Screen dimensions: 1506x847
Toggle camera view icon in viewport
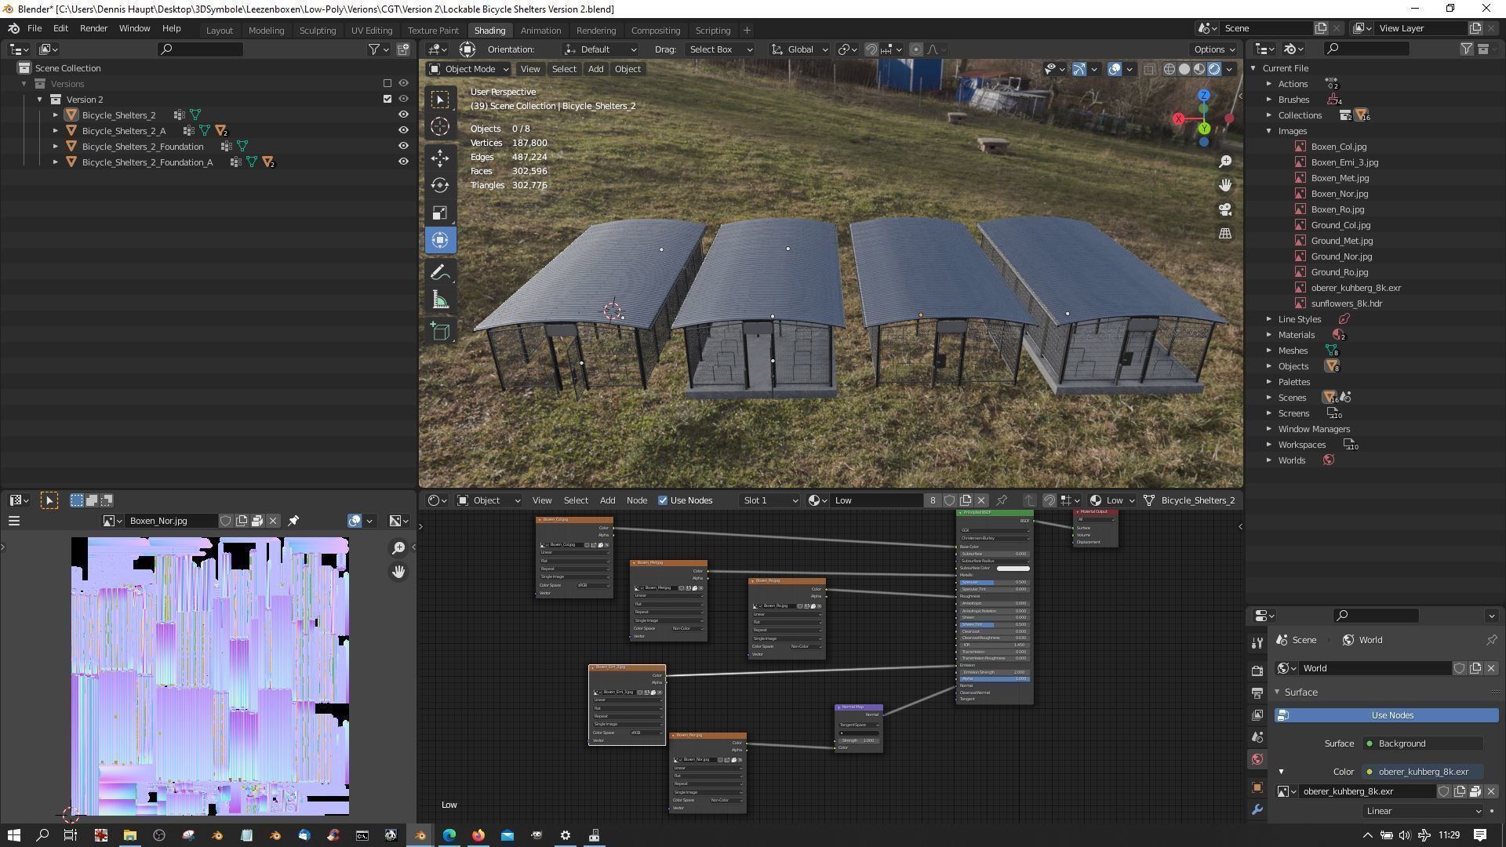tap(1225, 209)
